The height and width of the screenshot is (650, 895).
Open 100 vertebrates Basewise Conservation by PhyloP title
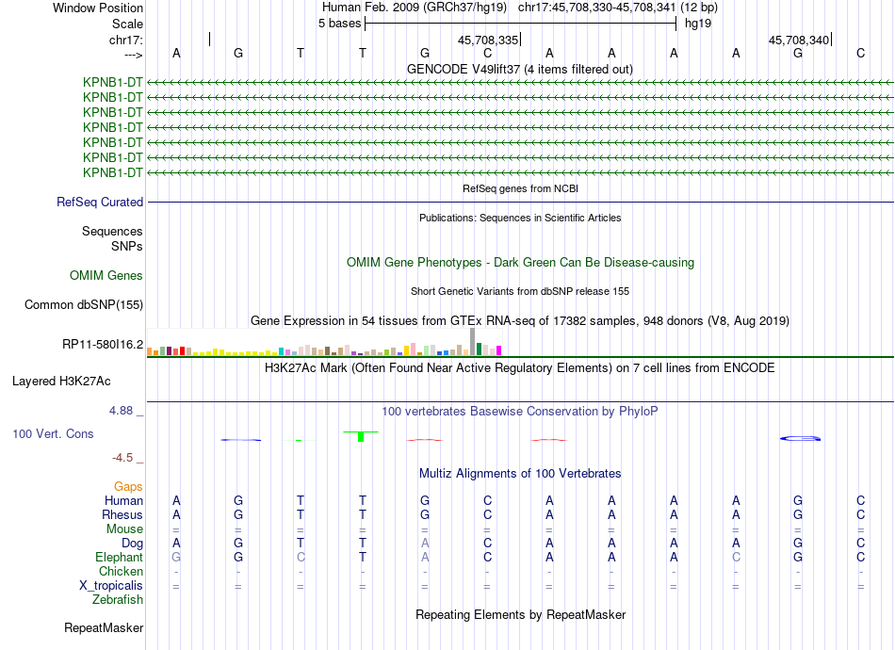pyautogui.click(x=520, y=412)
